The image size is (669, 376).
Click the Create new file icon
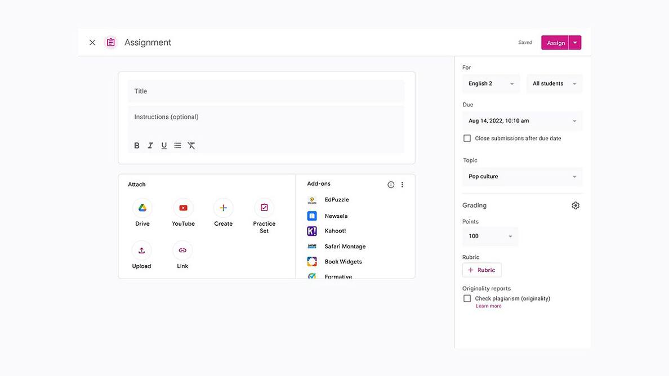(x=223, y=208)
